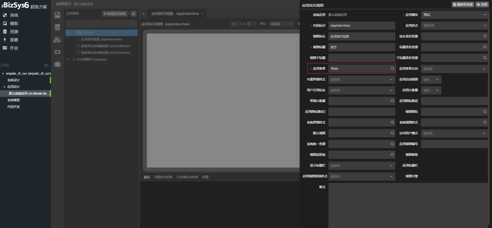Open the 内建界面样式 dropdown

coord(362,79)
